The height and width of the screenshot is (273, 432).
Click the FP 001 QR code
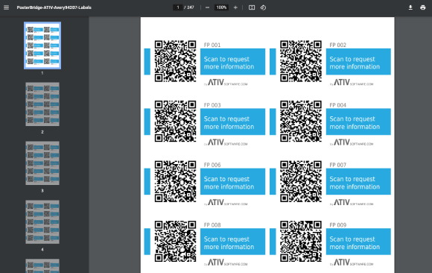(175, 61)
